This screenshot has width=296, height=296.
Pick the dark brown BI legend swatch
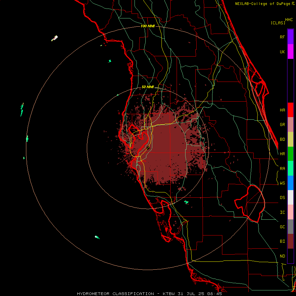290,241
